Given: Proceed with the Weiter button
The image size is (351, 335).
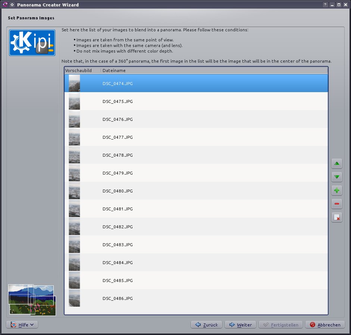Looking at the screenshot, I should tap(240, 325).
